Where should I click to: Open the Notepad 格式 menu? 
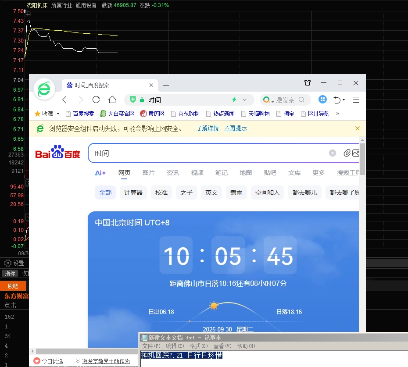pyautogui.click(x=199, y=346)
